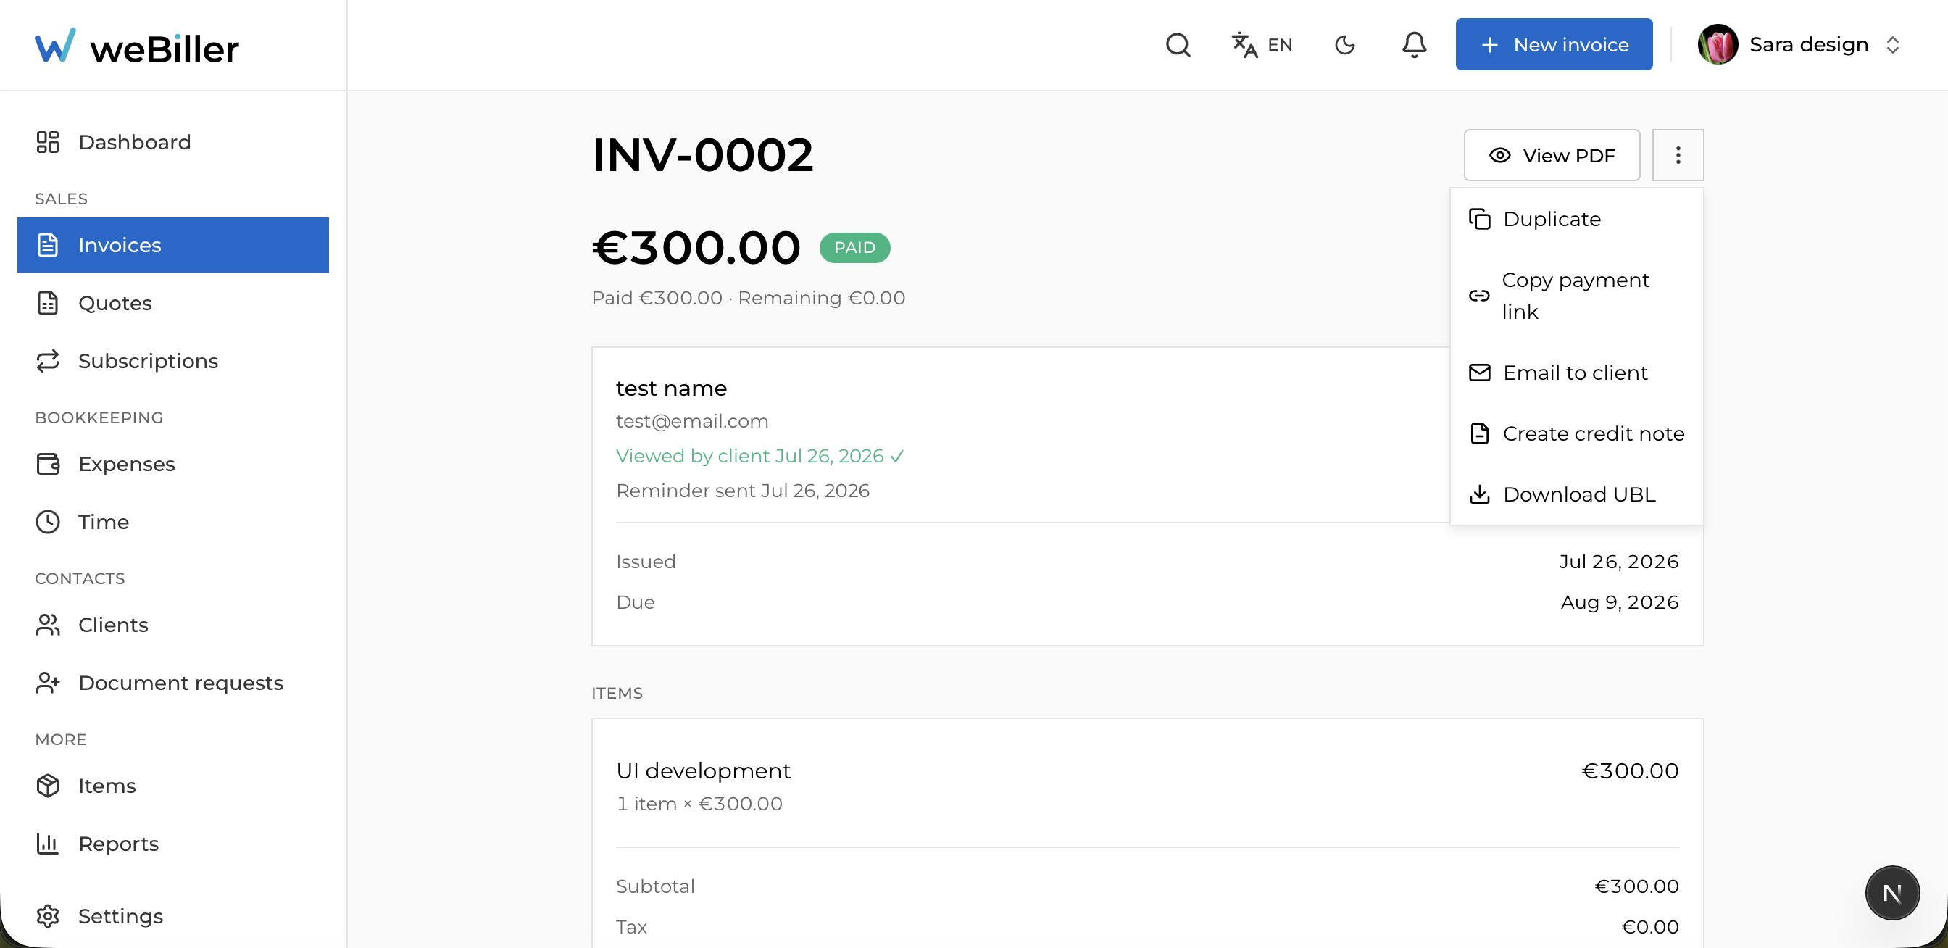Toggle the three-dot more actions menu

1678,155
